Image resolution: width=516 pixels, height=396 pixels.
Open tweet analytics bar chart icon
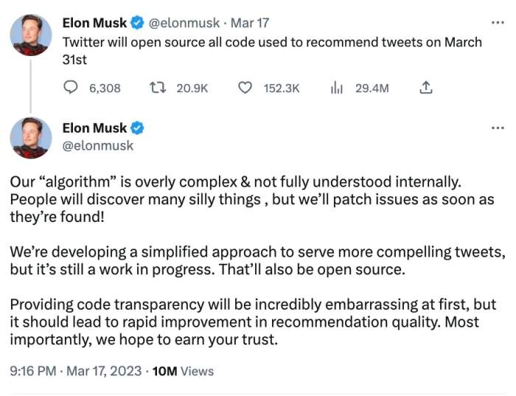pyautogui.click(x=337, y=88)
